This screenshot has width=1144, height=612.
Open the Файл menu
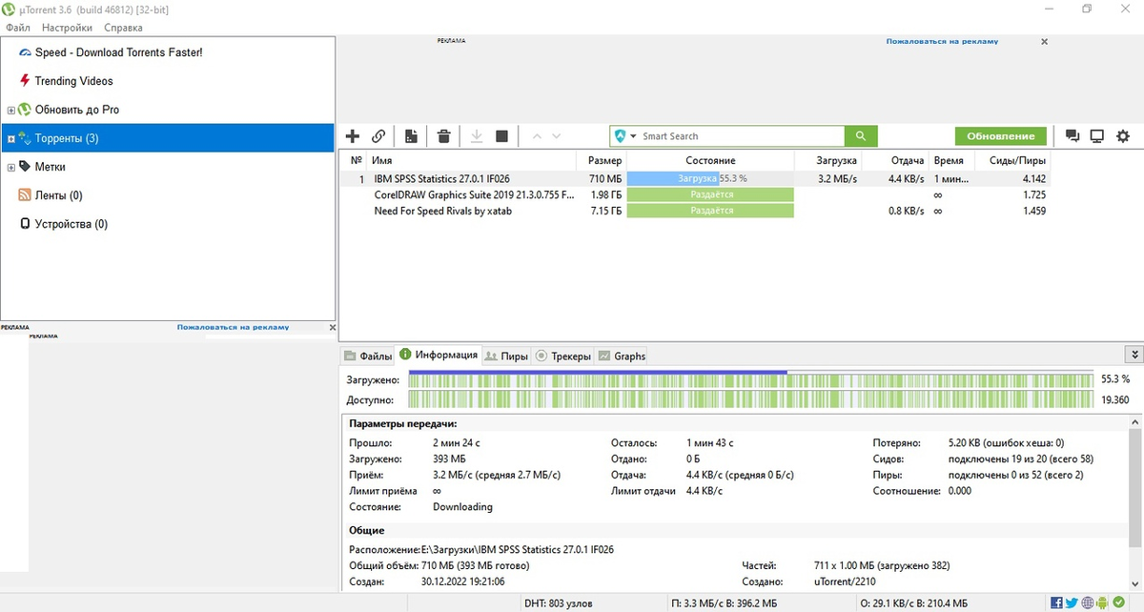[18, 28]
